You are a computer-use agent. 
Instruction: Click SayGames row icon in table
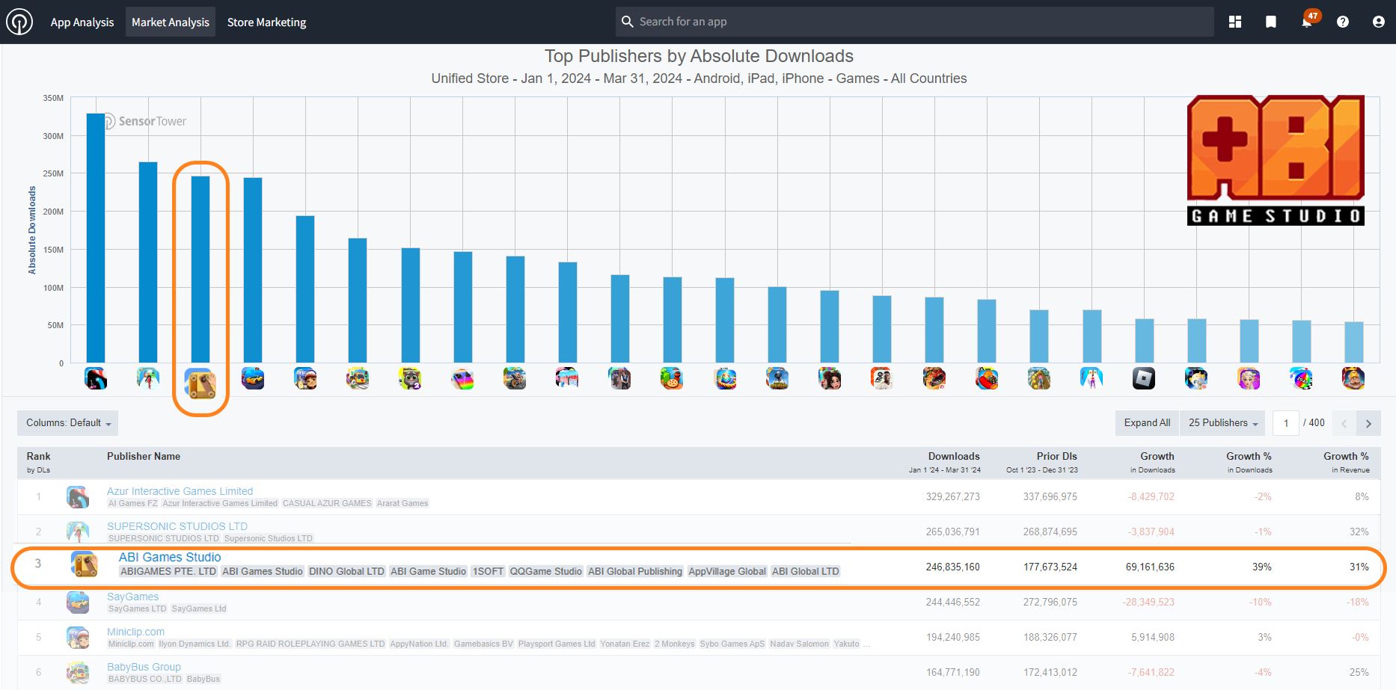(x=78, y=602)
